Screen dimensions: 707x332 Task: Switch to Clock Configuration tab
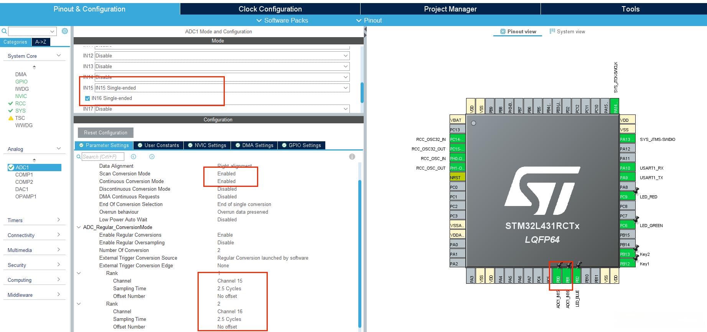[270, 9]
